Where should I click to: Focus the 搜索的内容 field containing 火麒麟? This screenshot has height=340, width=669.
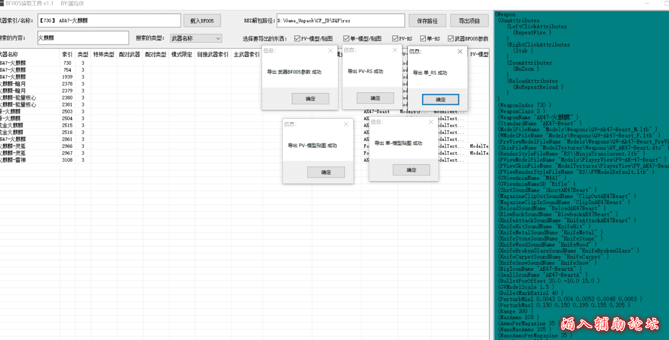(83, 38)
